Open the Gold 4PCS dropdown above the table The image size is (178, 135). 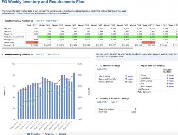(x=52, y=21)
